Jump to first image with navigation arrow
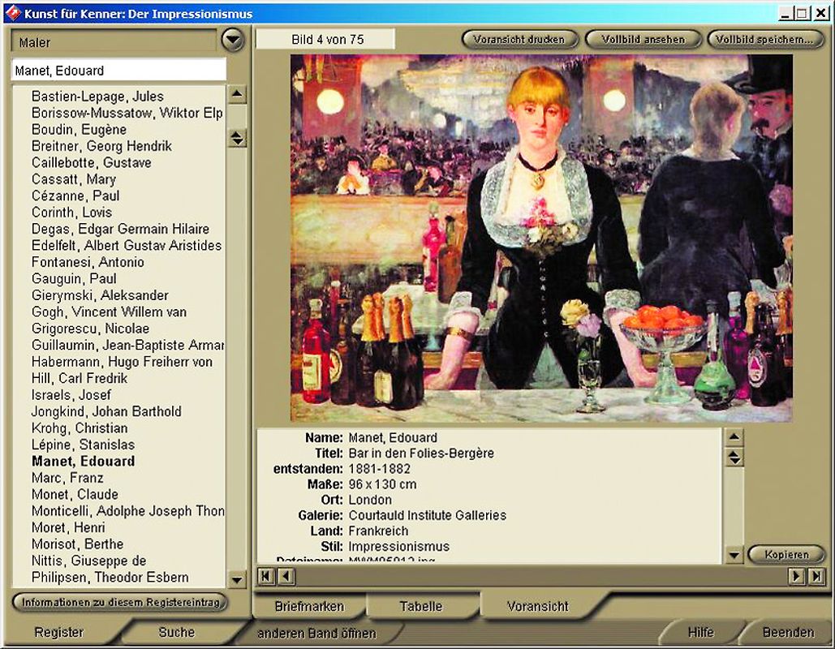The width and height of the screenshot is (835, 649). click(265, 576)
